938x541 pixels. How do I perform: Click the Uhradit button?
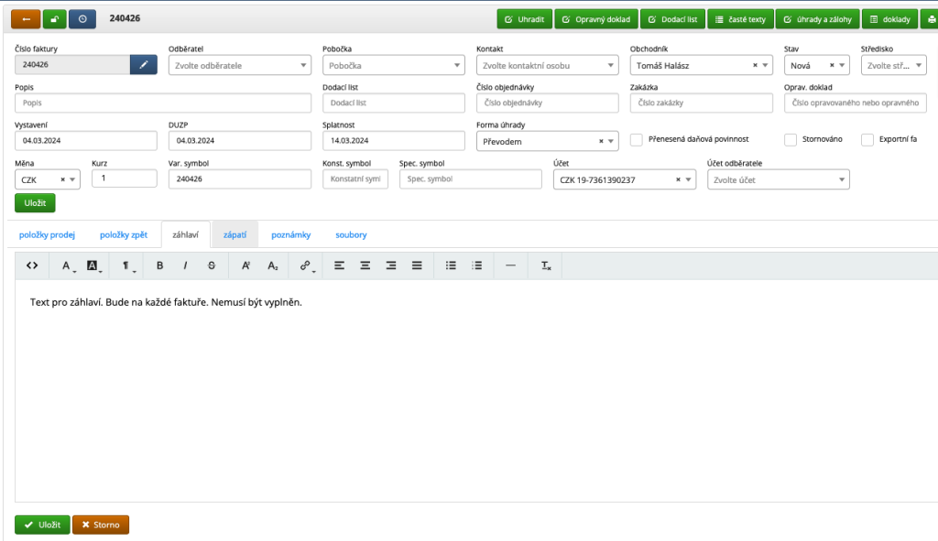pyautogui.click(x=524, y=19)
